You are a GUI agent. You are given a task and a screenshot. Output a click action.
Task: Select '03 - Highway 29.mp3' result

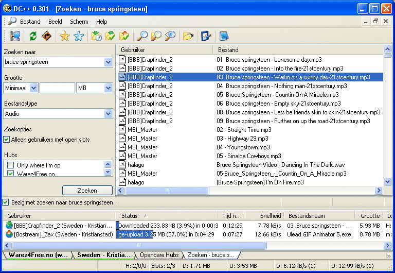(251, 138)
